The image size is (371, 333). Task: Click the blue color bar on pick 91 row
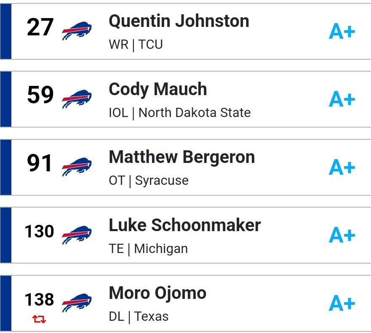(5, 167)
